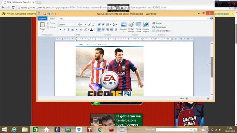Click Reemplazar in the Edición group
Screen dimensions: 237x133
tap(159, 27)
